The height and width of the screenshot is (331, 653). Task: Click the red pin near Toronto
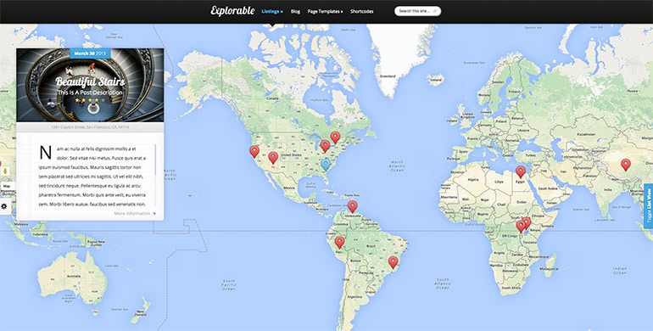tap(335, 137)
